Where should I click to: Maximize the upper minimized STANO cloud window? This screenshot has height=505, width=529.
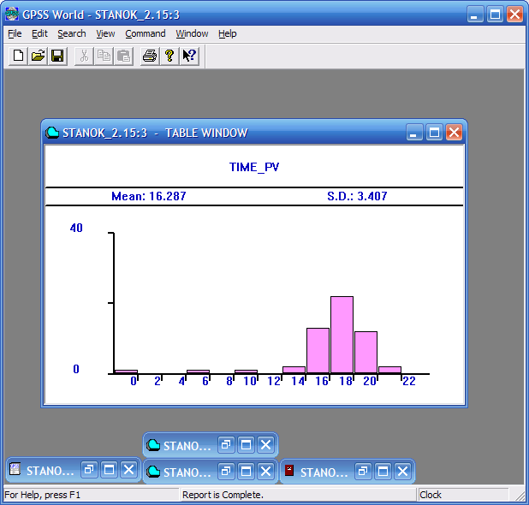[x=246, y=444]
